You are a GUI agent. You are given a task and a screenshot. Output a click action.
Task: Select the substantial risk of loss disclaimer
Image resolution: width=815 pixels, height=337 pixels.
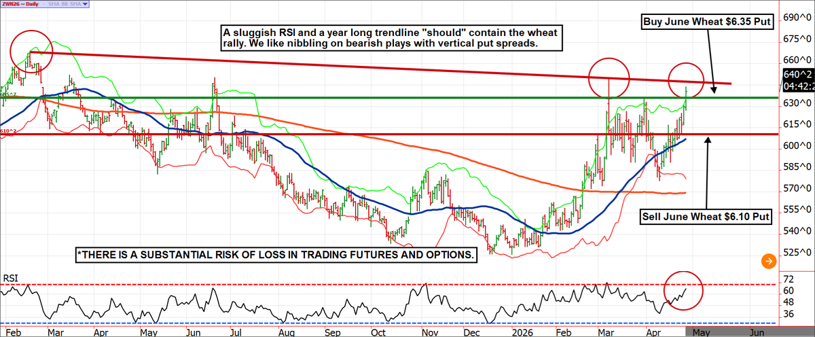click(276, 255)
